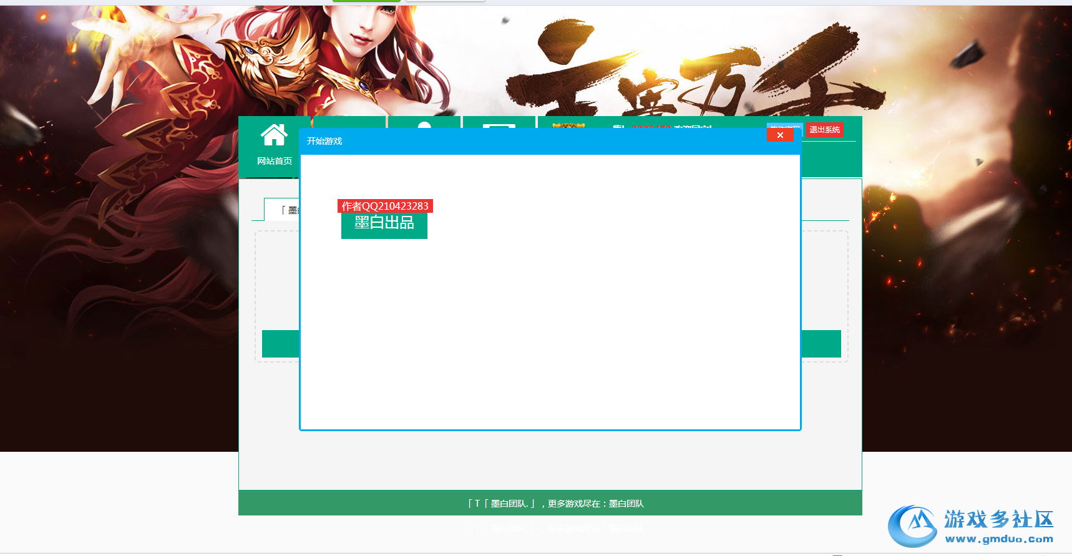
Task: Click the 网站首页 label text
Action: (x=275, y=161)
